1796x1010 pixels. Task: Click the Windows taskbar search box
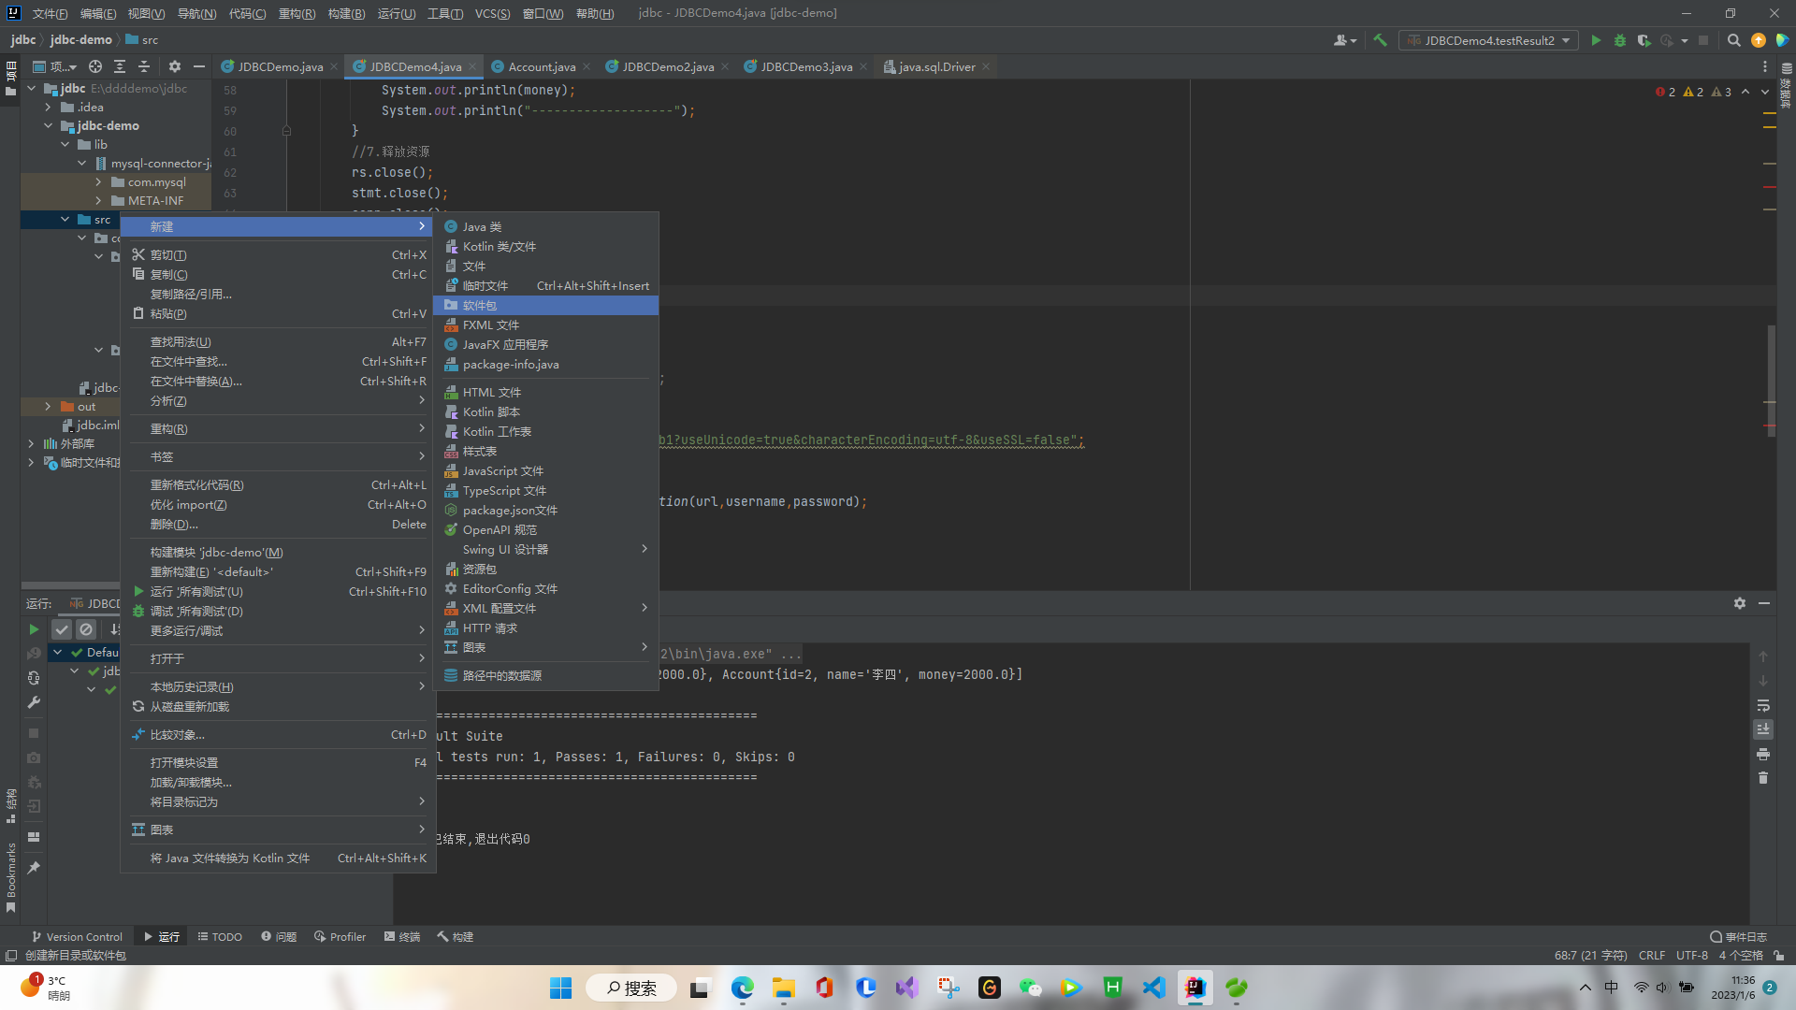click(x=631, y=988)
